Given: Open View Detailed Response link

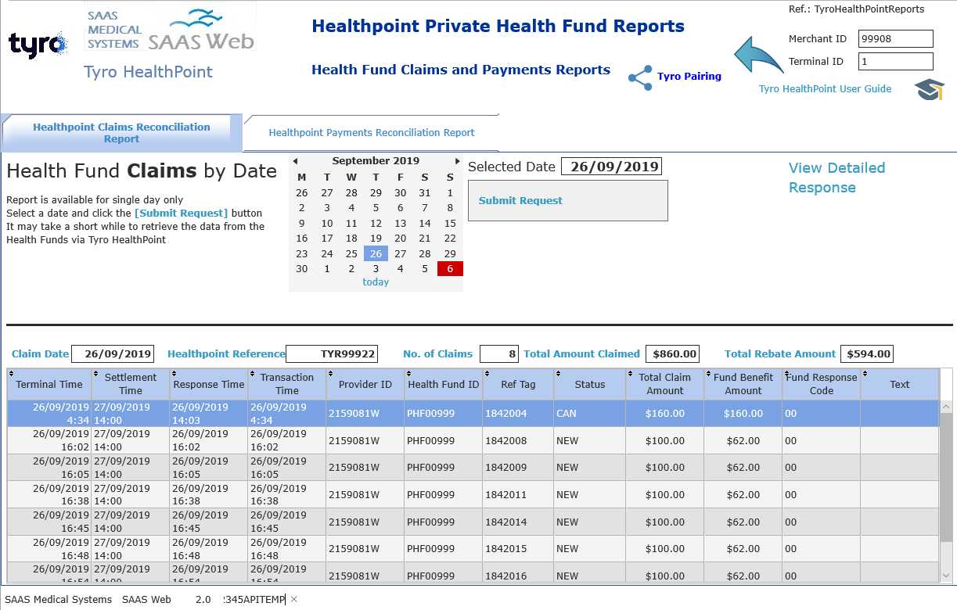Looking at the screenshot, I should click(x=836, y=178).
